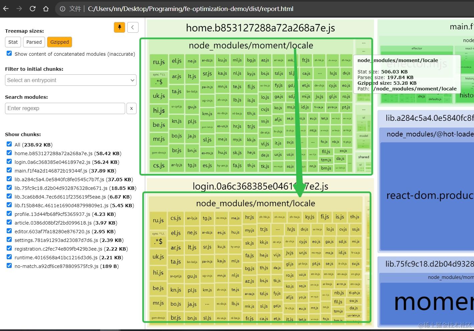Image resolution: width=474 pixels, height=331 pixels.
Task: Collapse the sidebar with the chevron button
Action: point(133,27)
